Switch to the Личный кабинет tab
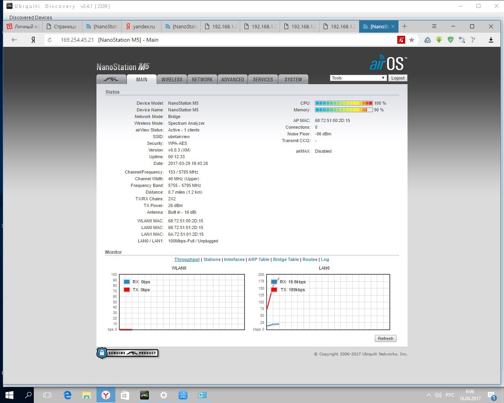Image resolution: width=504 pixels, height=403 pixels. (23, 26)
